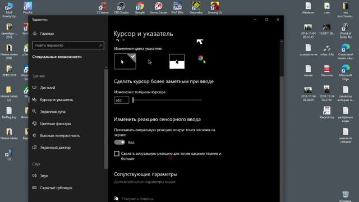Screen dimensions: 359x202
Task: Select the filename PDF on the desktop
Action: (327, 71)
